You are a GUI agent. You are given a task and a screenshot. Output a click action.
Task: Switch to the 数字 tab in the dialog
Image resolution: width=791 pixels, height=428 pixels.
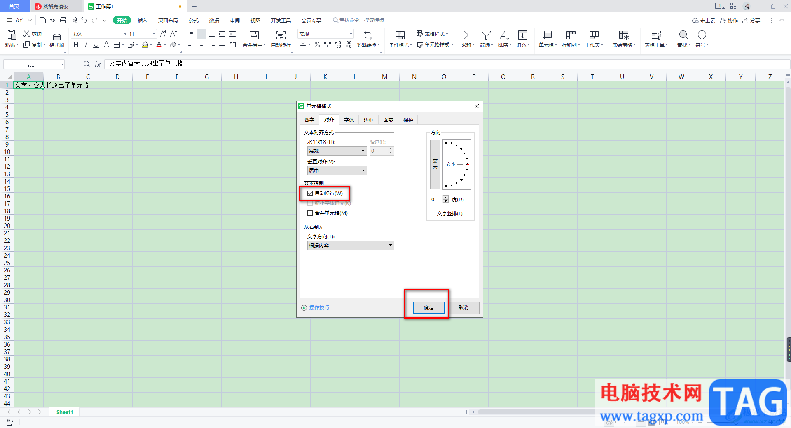(x=309, y=120)
